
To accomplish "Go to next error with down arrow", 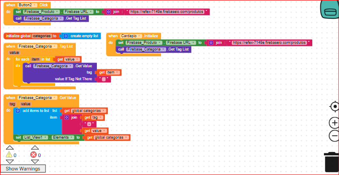I will (x=35, y=162).
